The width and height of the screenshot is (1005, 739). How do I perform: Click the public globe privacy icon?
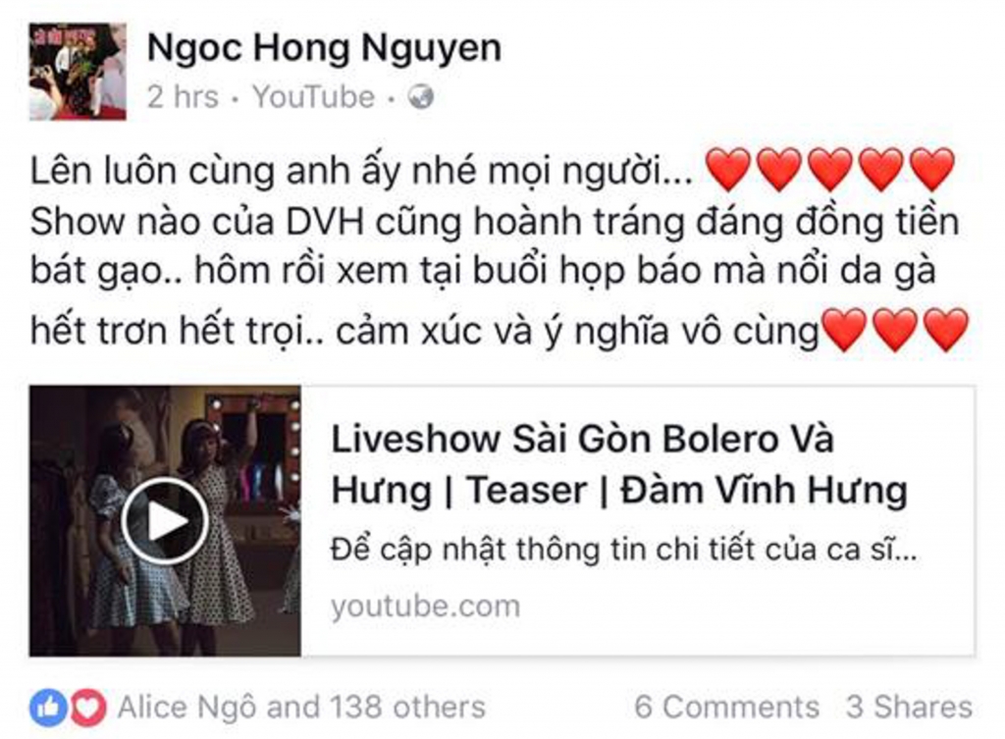(x=421, y=97)
